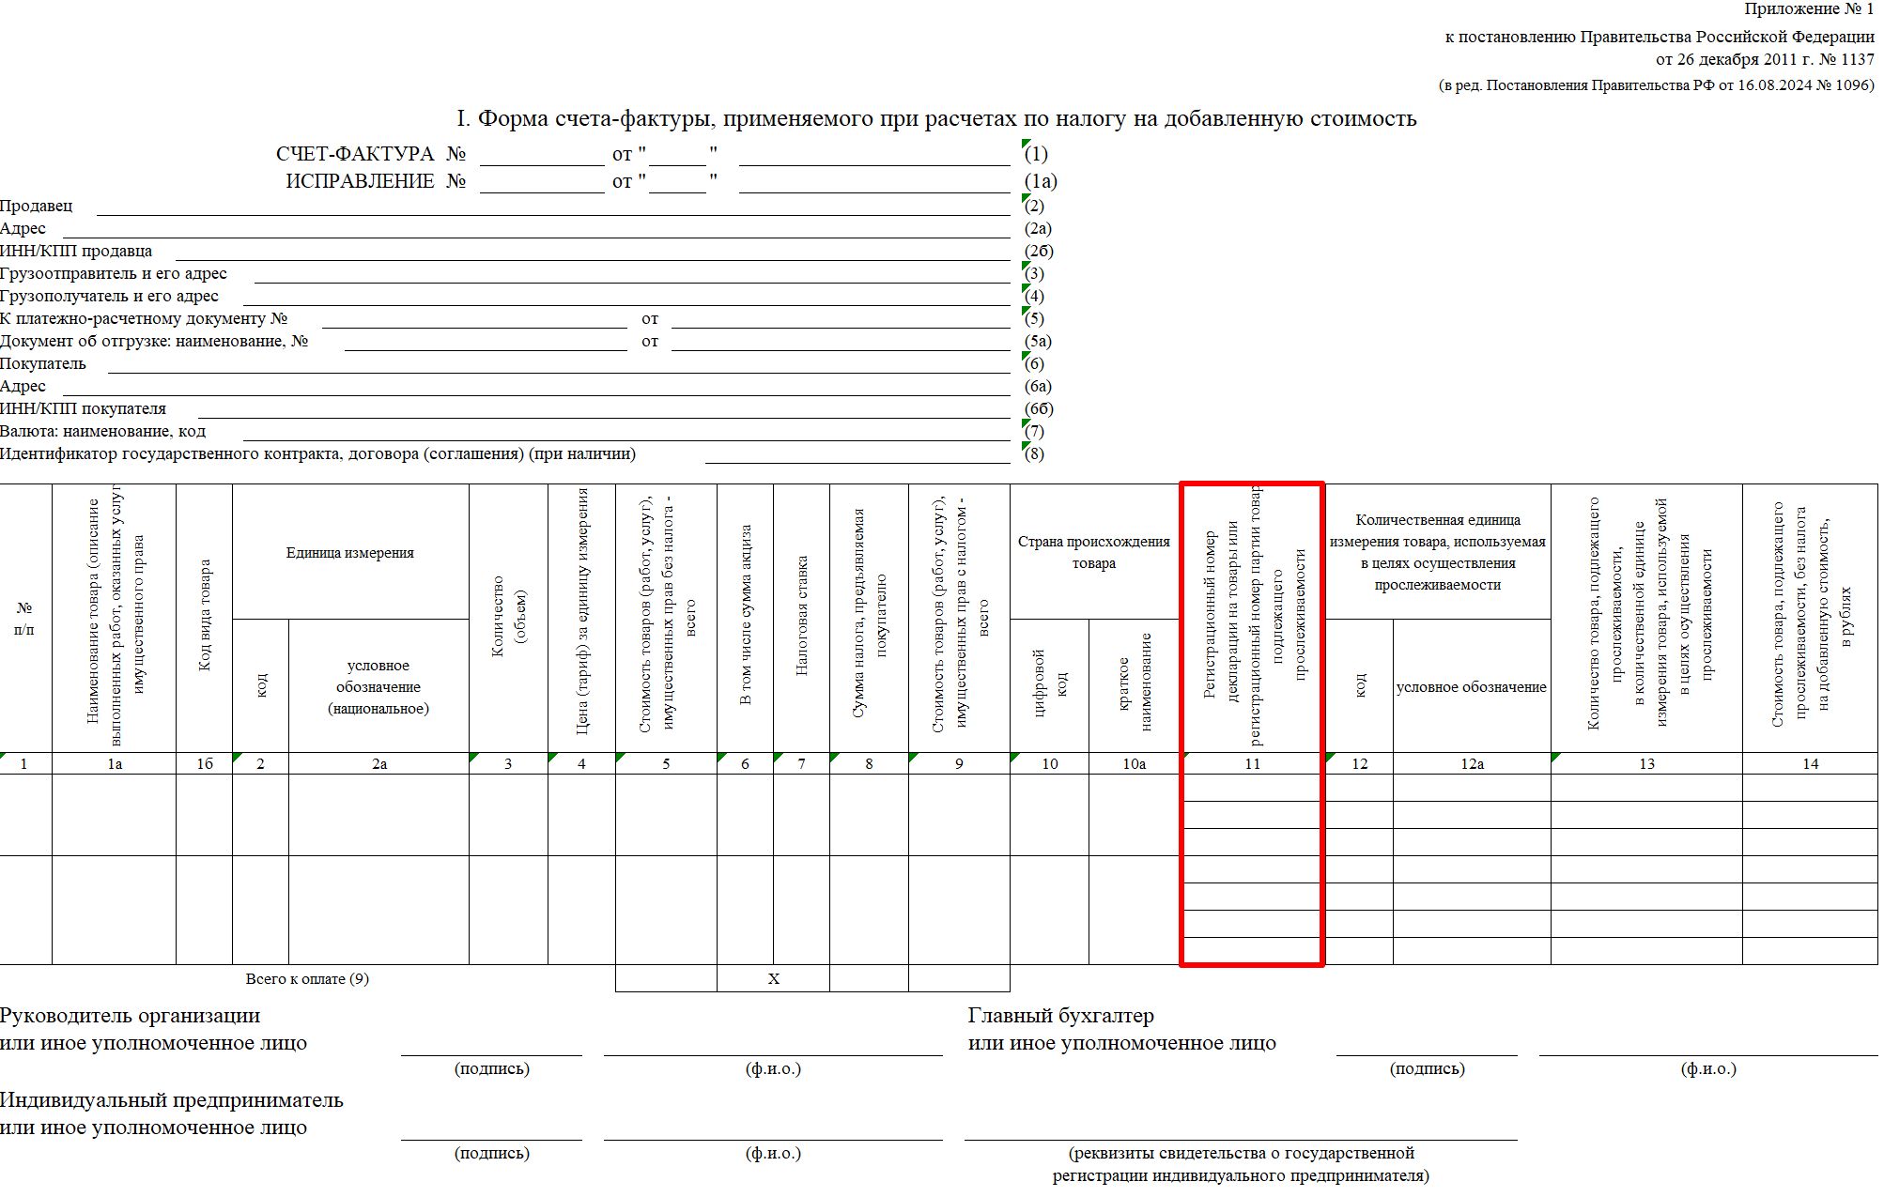The image size is (1884, 1197).
Task: Click the ИСПРАВЛЕНИЕ number blank field
Action: click(541, 182)
